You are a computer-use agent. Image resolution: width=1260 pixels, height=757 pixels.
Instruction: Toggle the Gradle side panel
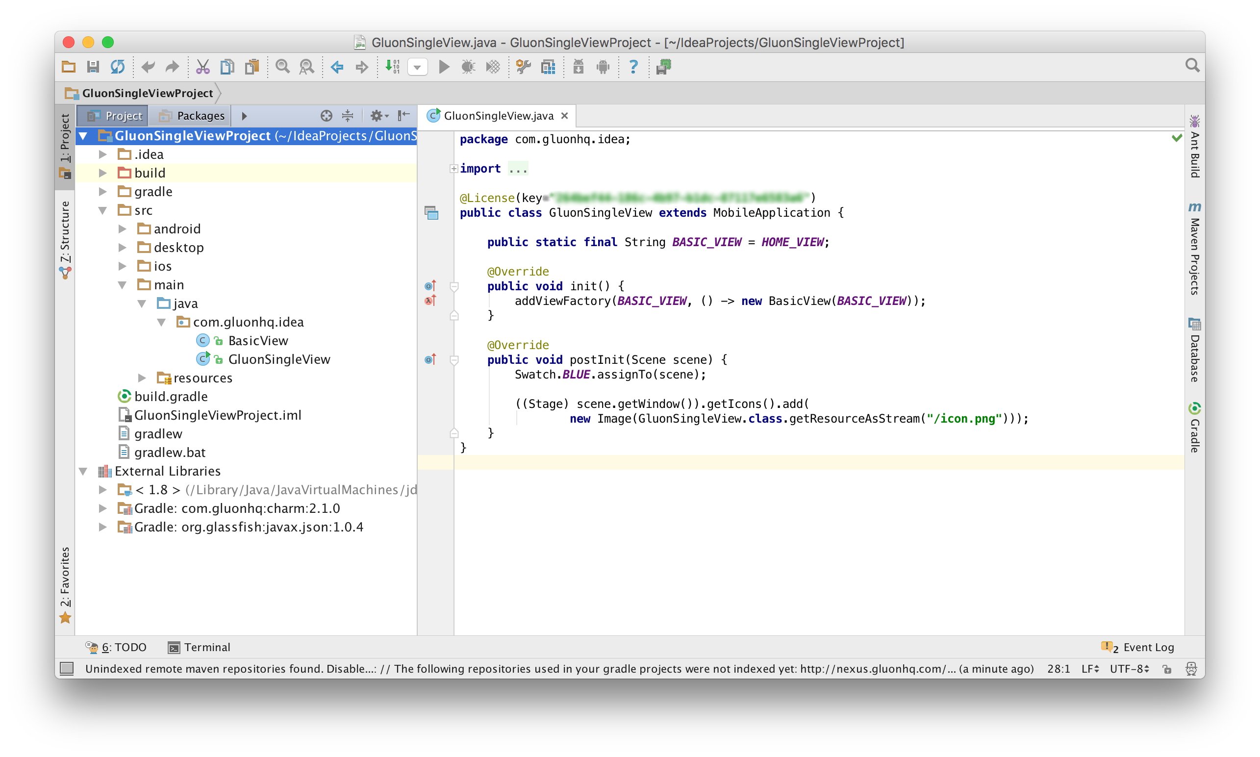(1195, 428)
